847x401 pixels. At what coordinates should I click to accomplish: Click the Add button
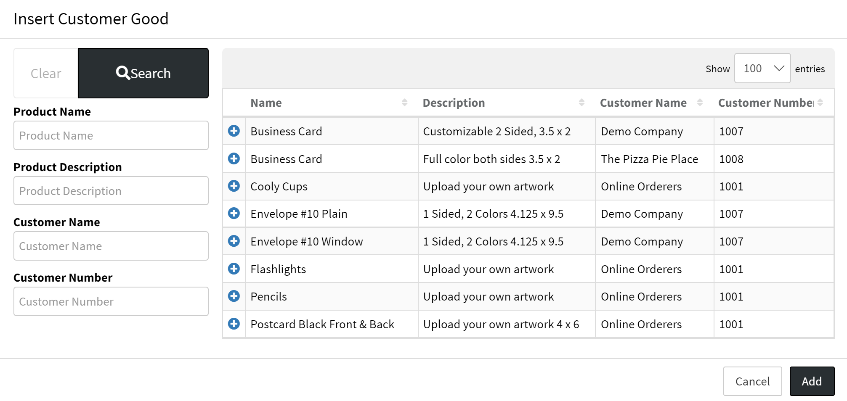812,381
